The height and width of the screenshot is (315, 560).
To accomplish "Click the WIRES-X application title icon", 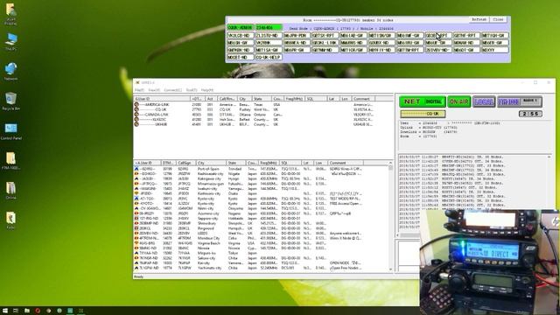I will click(x=137, y=82).
